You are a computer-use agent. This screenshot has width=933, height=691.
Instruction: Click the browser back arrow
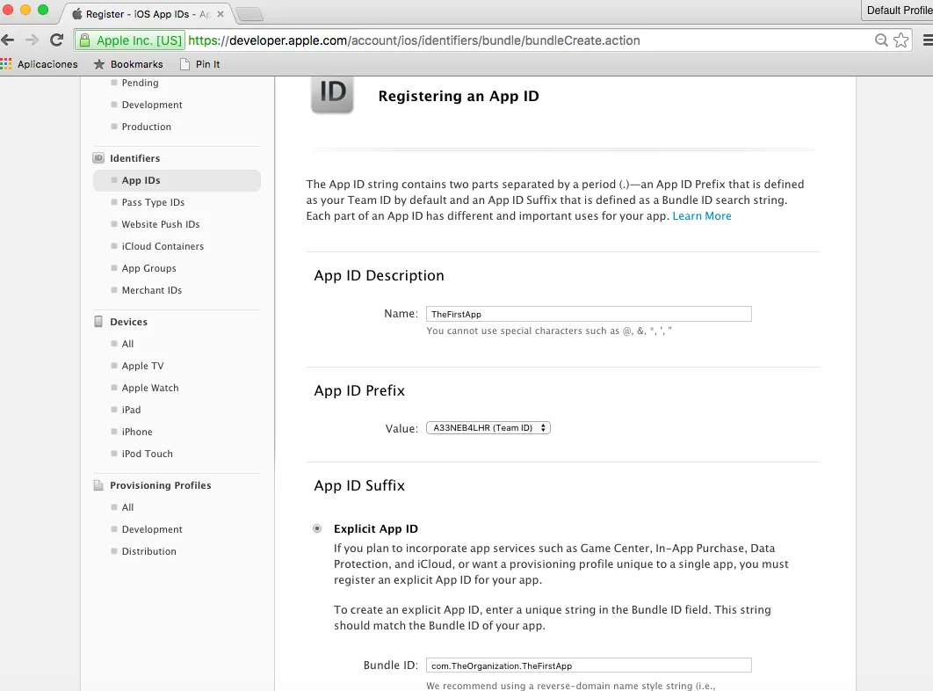click(x=8, y=40)
